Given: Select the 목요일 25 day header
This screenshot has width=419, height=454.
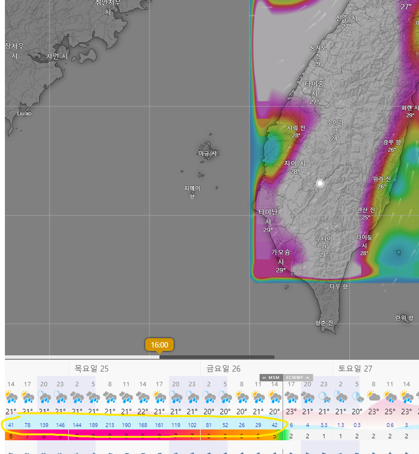Looking at the screenshot, I should click(91, 369).
